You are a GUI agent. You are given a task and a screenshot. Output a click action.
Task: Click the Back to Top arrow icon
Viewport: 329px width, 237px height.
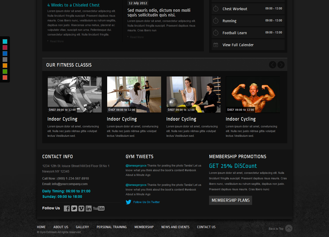coord(289,228)
